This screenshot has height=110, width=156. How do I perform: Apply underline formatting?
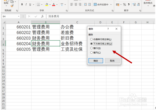point(30,4)
